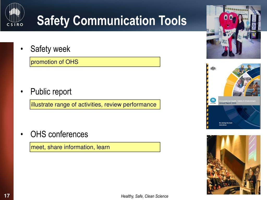The height and width of the screenshot is (200, 267).
Task: Select the 'meet, share information, learn' box
Action: (95, 147)
